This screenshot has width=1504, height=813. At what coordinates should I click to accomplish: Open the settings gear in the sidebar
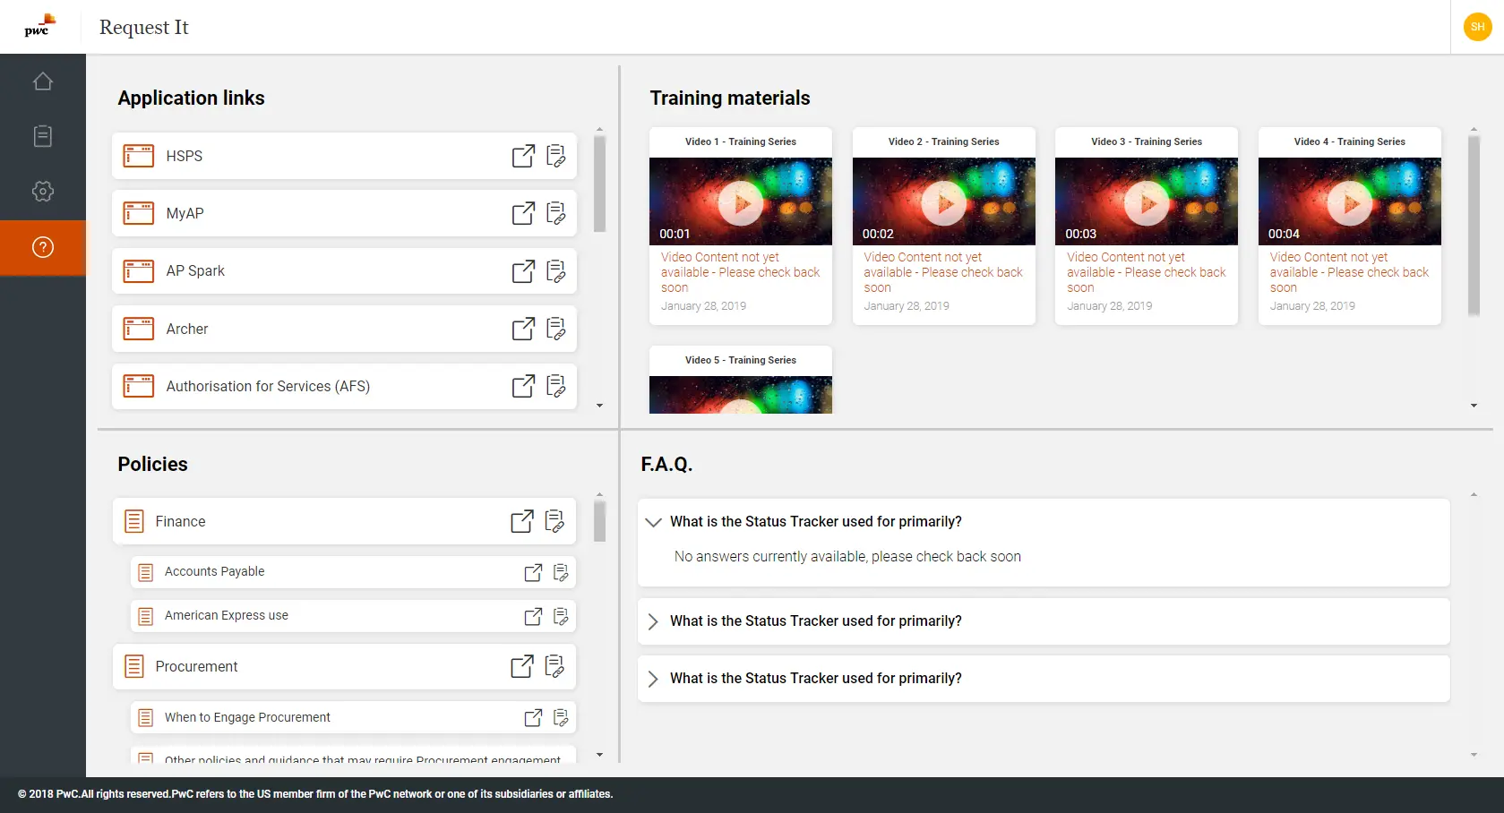point(43,192)
